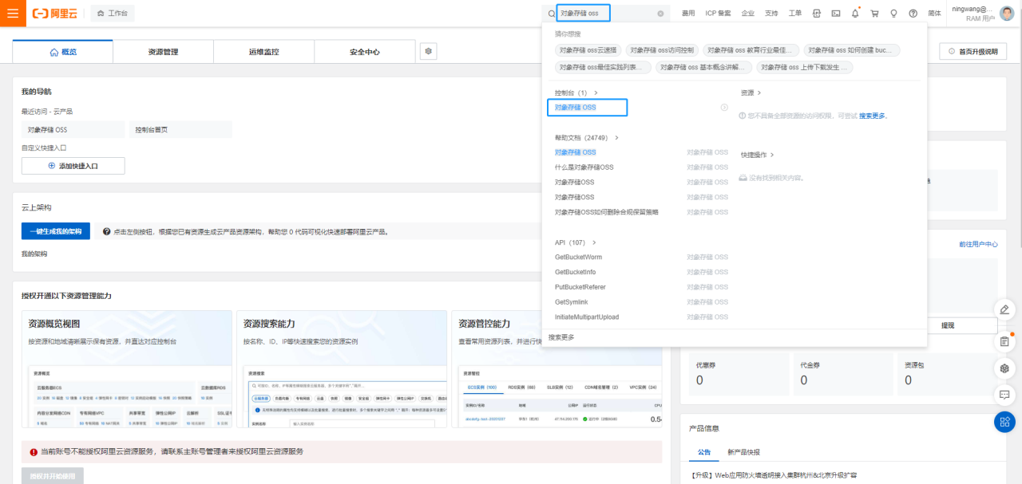Open the GetBucketInfo API result
Image resolution: width=1022 pixels, height=484 pixels.
(x=575, y=272)
